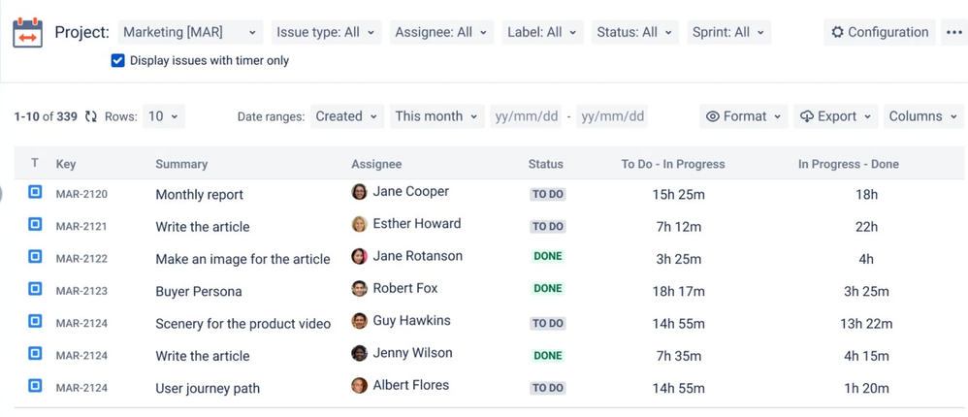
Task: Open issue key MAR-2121 link
Action: 81,226
